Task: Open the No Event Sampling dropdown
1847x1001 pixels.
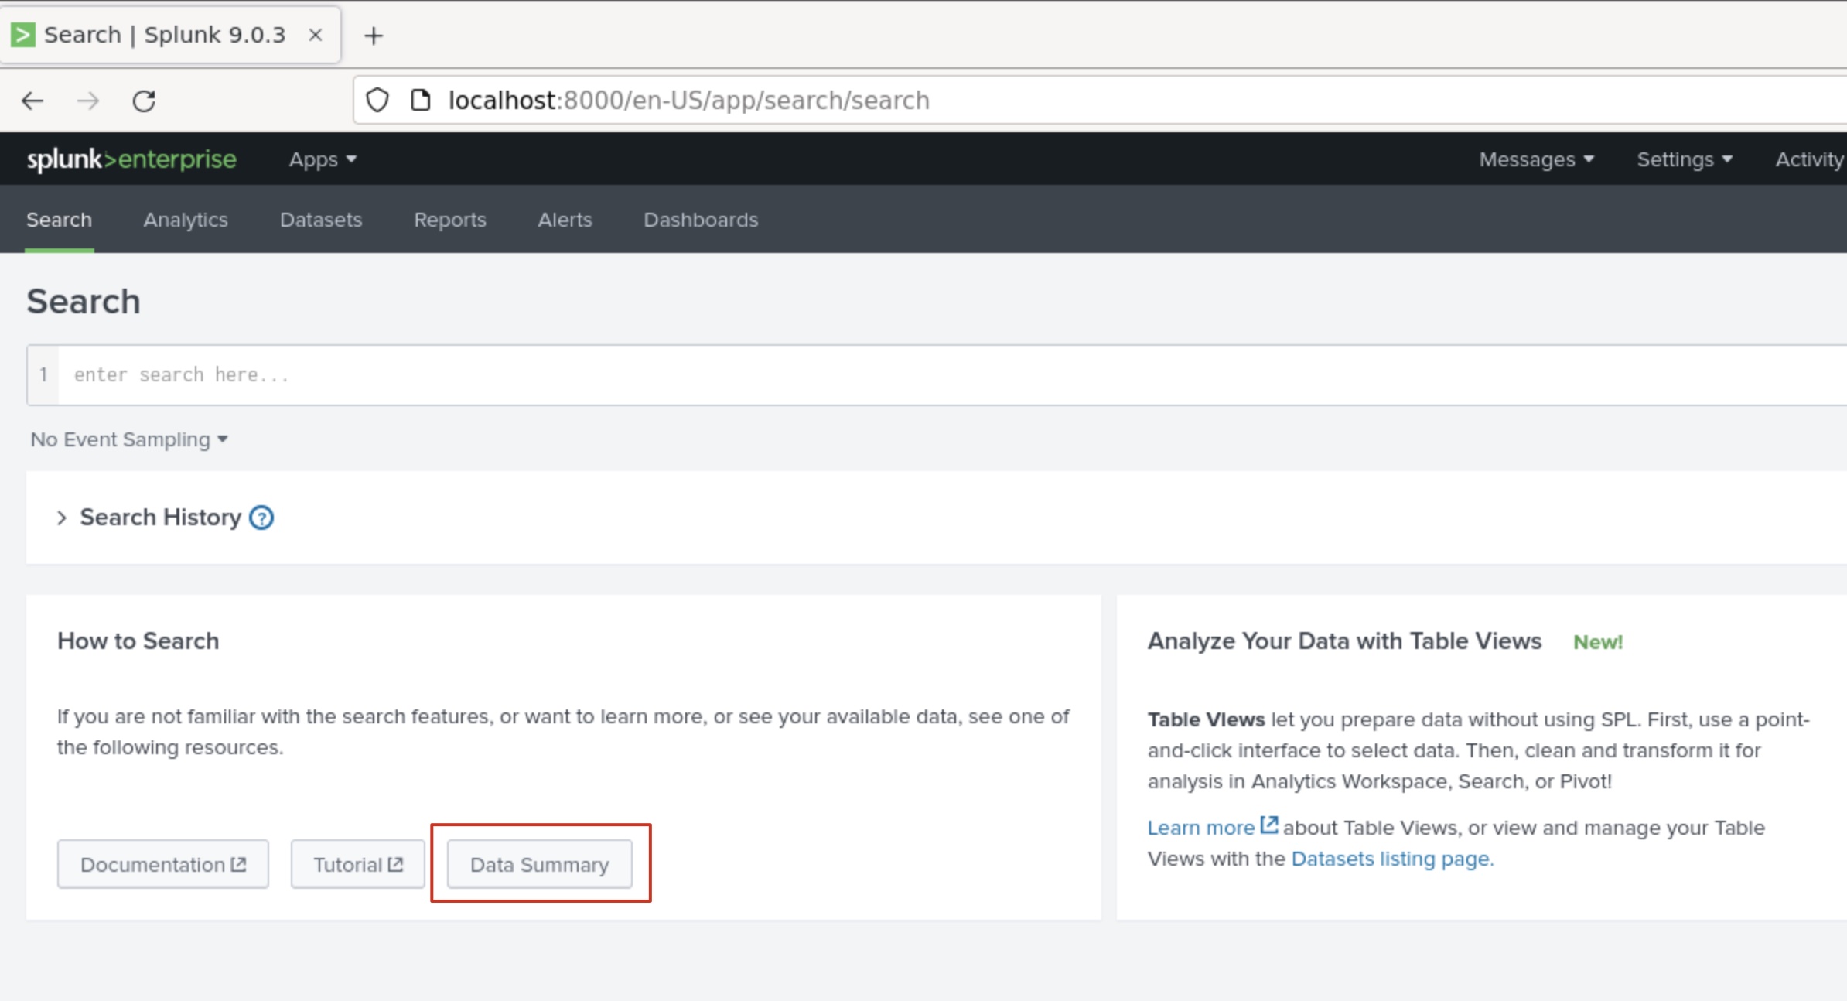Action: click(129, 439)
